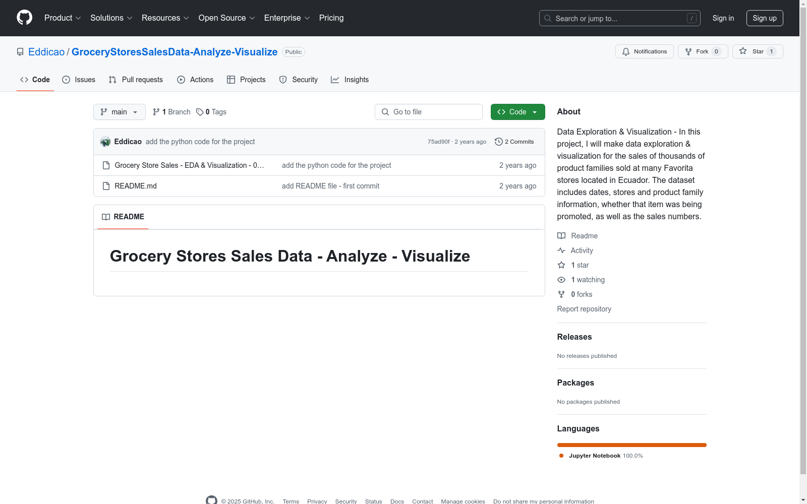Image resolution: width=807 pixels, height=504 pixels.
Task: Click footer Contact link
Action: (x=423, y=501)
